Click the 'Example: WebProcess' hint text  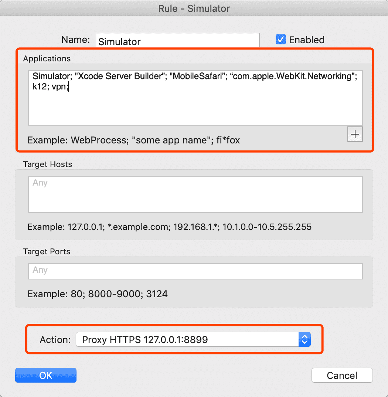coord(134,140)
